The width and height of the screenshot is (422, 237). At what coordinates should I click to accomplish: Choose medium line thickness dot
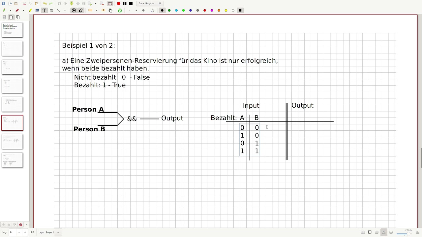coord(136,11)
